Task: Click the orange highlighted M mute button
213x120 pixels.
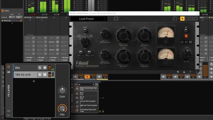Action: click(87, 77)
